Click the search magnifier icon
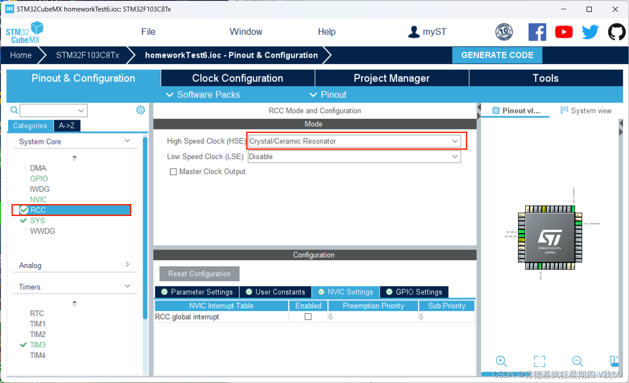The width and height of the screenshot is (629, 383). pyautogui.click(x=14, y=110)
